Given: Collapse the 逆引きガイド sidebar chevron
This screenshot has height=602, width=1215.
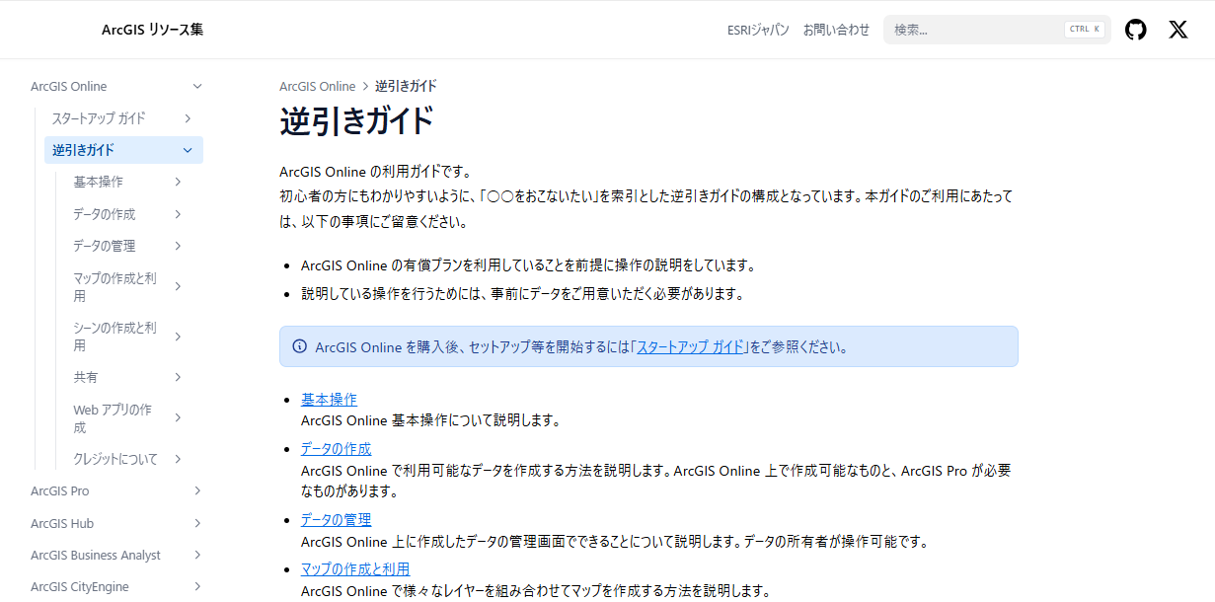Looking at the screenshot, I should tap(188, 150).
